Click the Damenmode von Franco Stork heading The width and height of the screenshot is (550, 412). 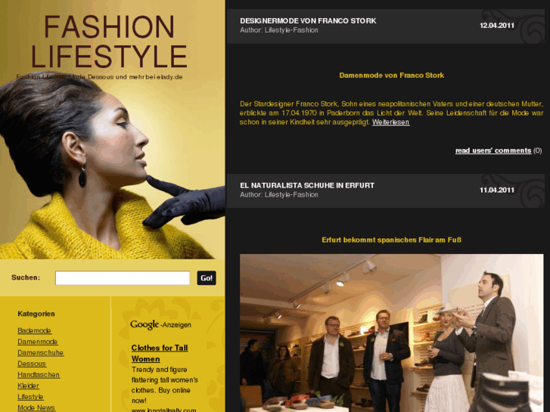coord(391,76)
